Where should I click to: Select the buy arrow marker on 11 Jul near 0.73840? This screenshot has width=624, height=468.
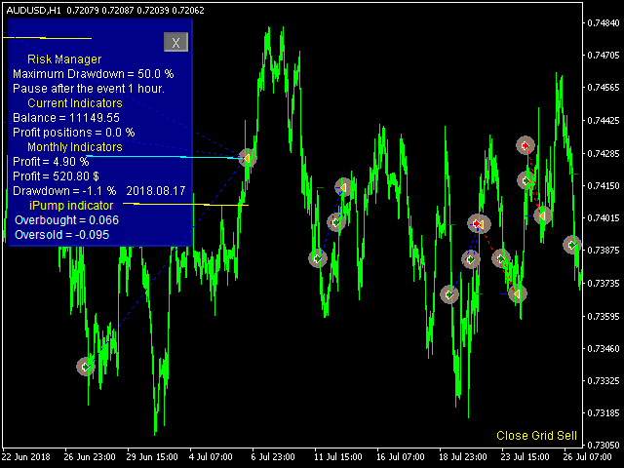(318, 258)
